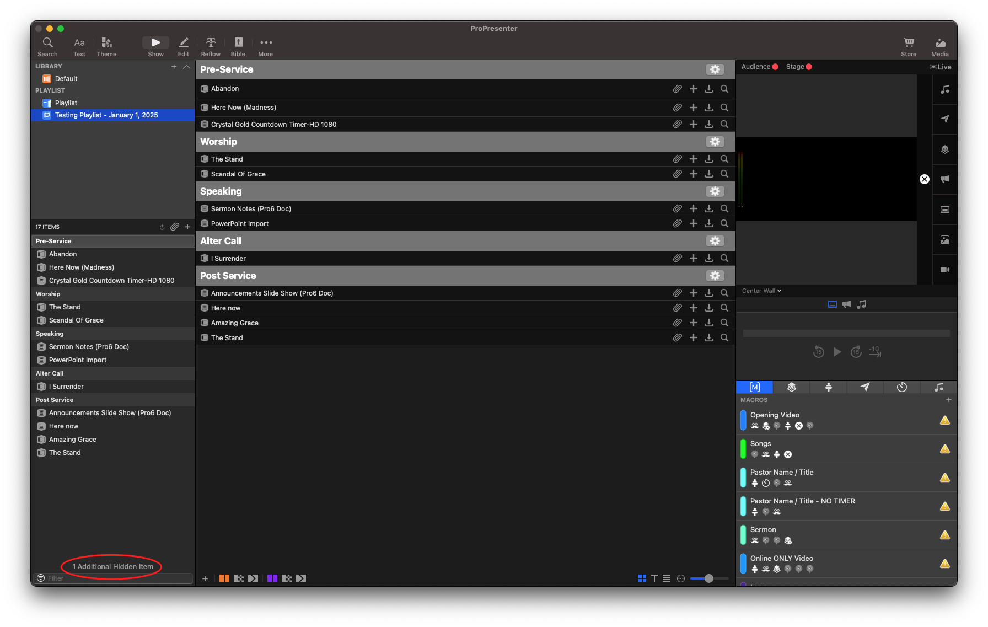Viewport: 988px width, 627px height.
Task: Switch to the Messages tab
Action: pyautogui.click(x=865, y=387)
